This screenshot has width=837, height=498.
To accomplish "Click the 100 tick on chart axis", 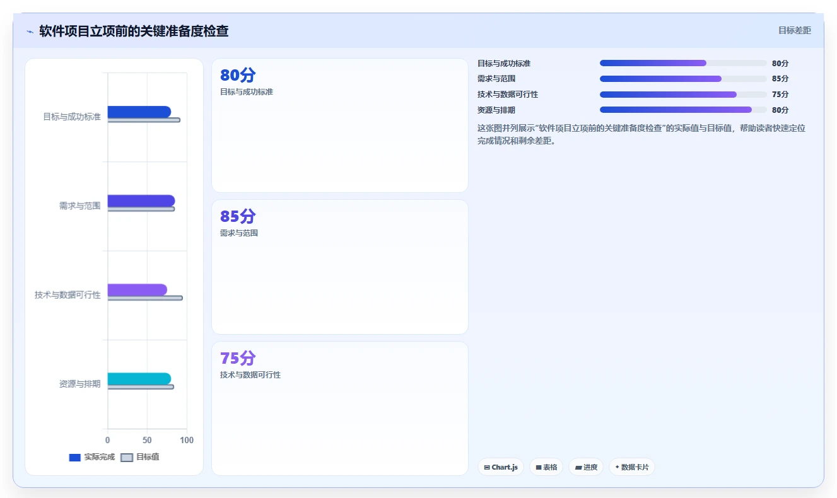I will tap(187, 440).
